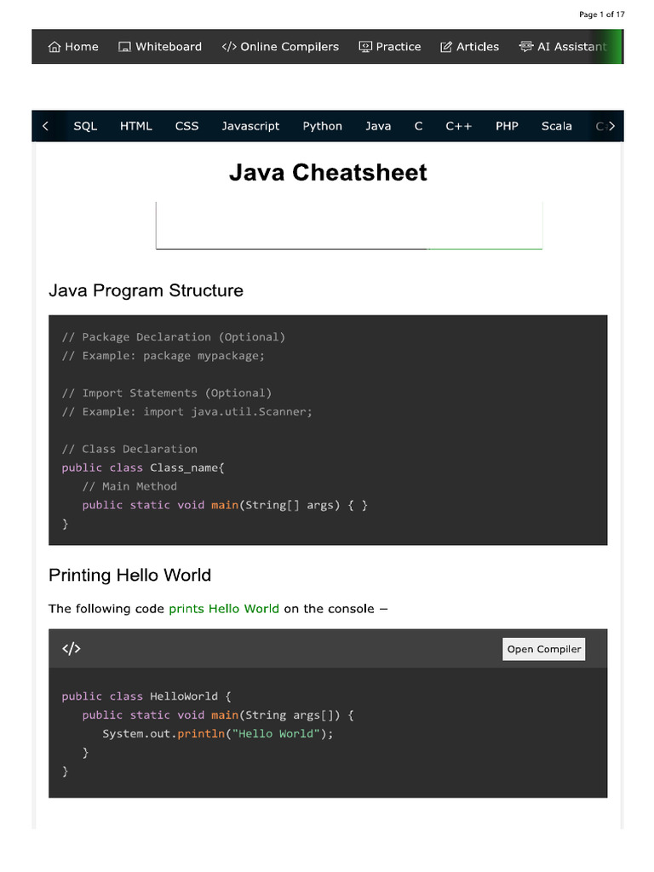Image resolution: width=654 pixels, height=872 pixels.
Task: Click the '// Main Method' comment
Action: pyautogui.click(x=129, y=486)
